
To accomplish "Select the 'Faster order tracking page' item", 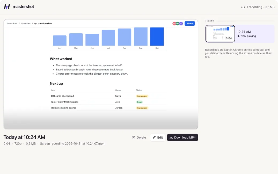I will [x=65, y=102].
